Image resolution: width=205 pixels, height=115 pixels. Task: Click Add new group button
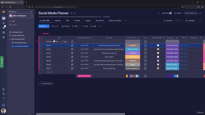pos(46,83)
